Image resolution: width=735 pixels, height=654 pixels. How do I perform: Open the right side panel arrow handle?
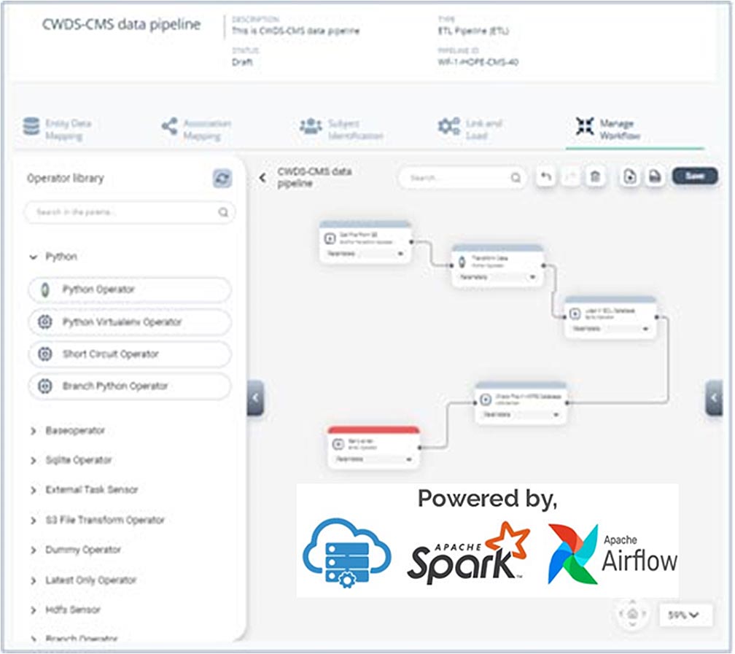(713, 398)
